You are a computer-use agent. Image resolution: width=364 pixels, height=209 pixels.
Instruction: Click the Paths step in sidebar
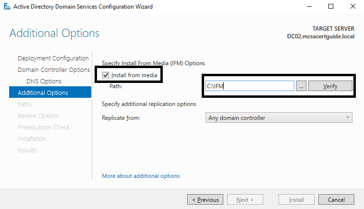(x=25, y=104)
